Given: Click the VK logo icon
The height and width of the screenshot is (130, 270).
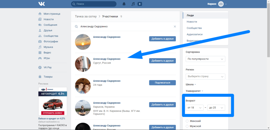Looking at the screenshot, I should [41, 4].
